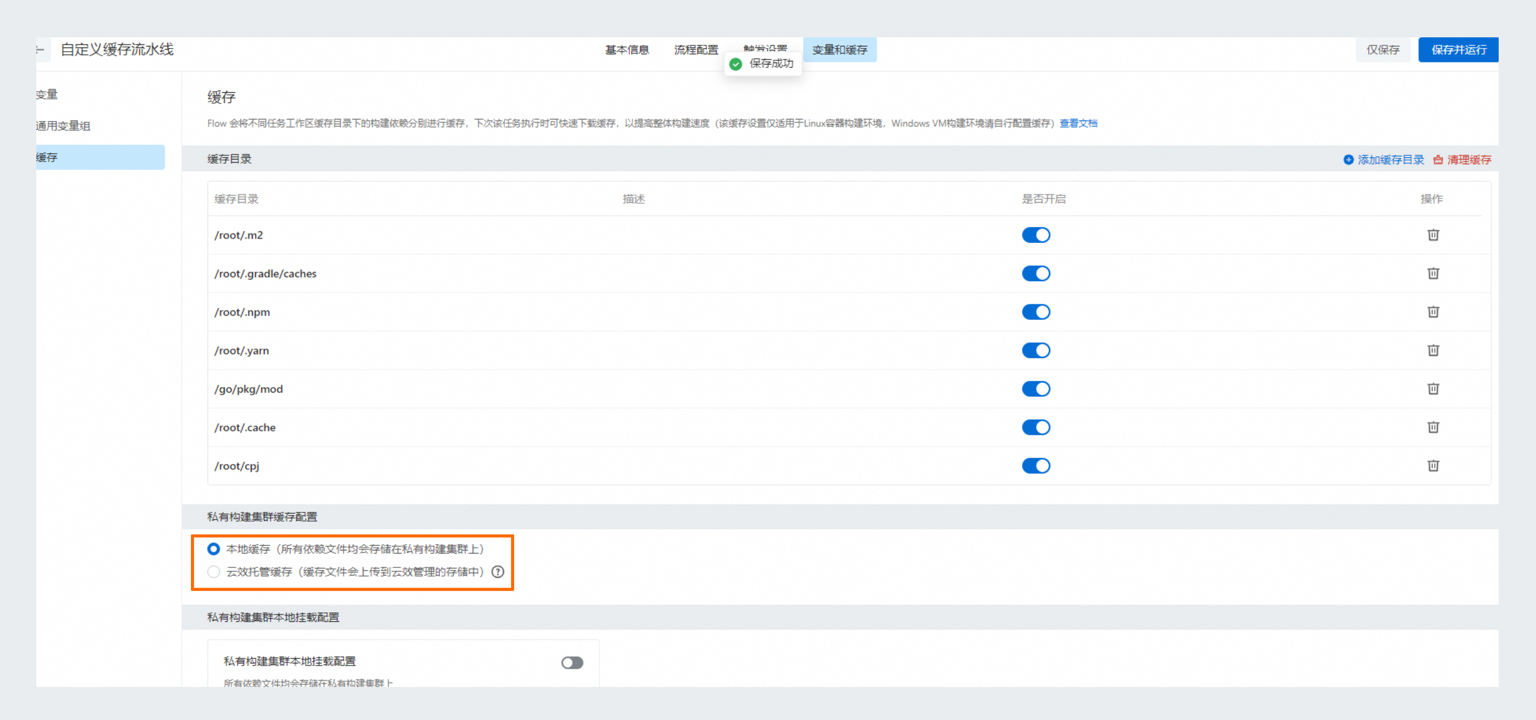This screenshot has height=720, width=1536.
Task: Delete the /root/.gradle/caches cache directory
Action: click(x=1433, y=274)
